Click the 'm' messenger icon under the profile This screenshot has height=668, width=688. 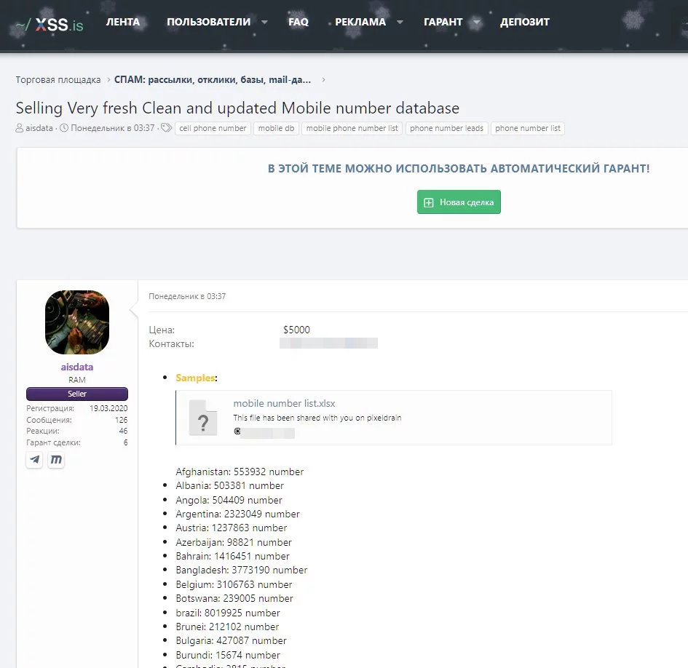coord(56,460)
